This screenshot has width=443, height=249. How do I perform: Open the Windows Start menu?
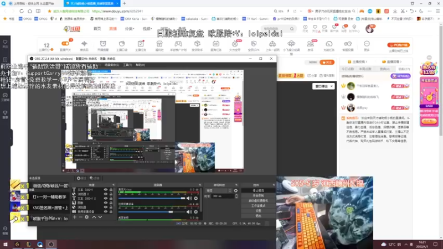[x=5, y=244]
